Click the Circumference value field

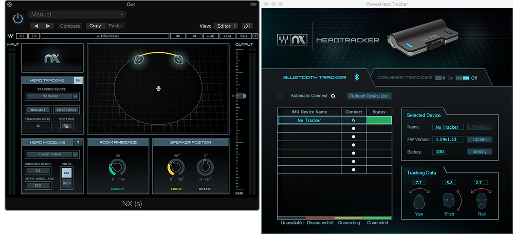pos(38,170)
